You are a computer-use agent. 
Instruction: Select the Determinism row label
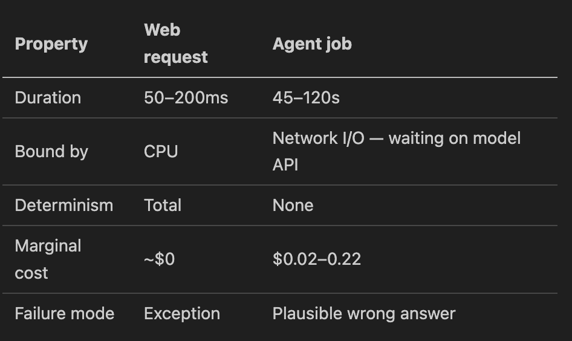[x=64, y=206]
